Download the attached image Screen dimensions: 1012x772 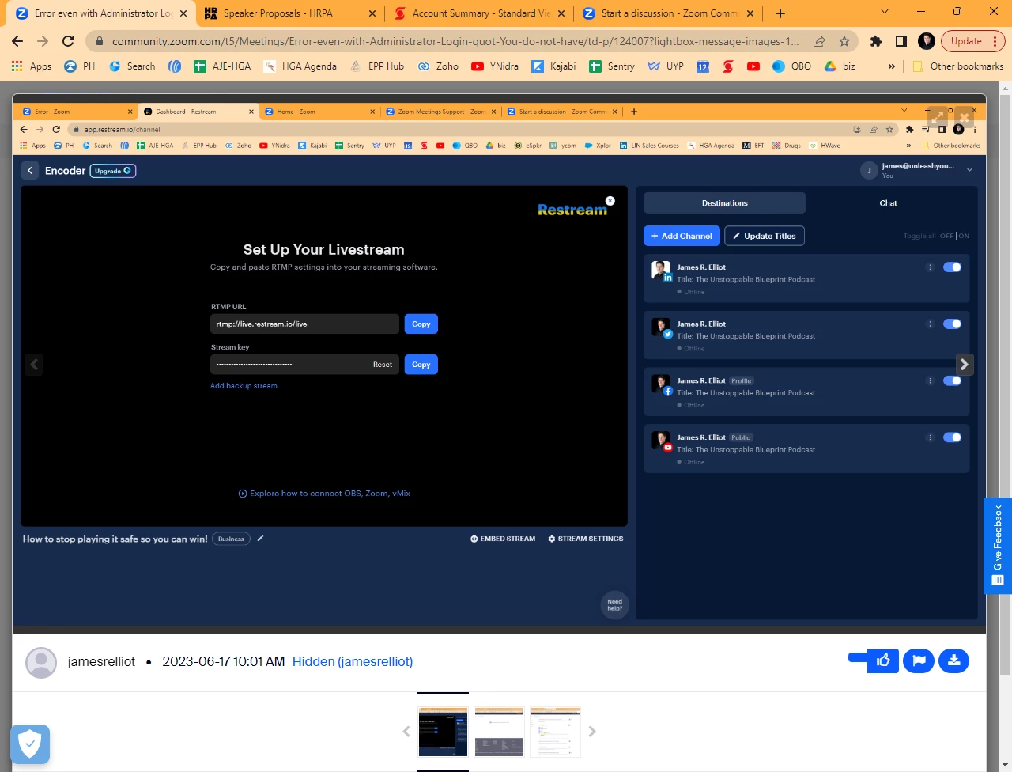click(x=954, y=660)
